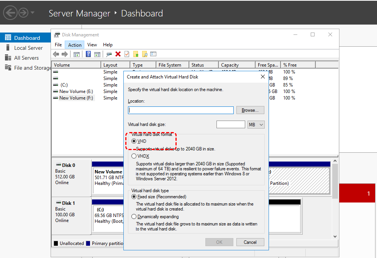Screen dimensions: 377x258
Task: Click inside the Location input field
Action: (x=180, y=110)
